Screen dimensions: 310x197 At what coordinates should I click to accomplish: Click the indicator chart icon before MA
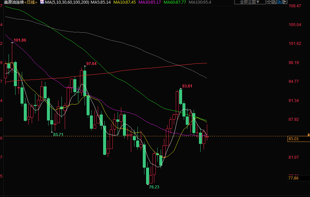[x=42, y=2]
